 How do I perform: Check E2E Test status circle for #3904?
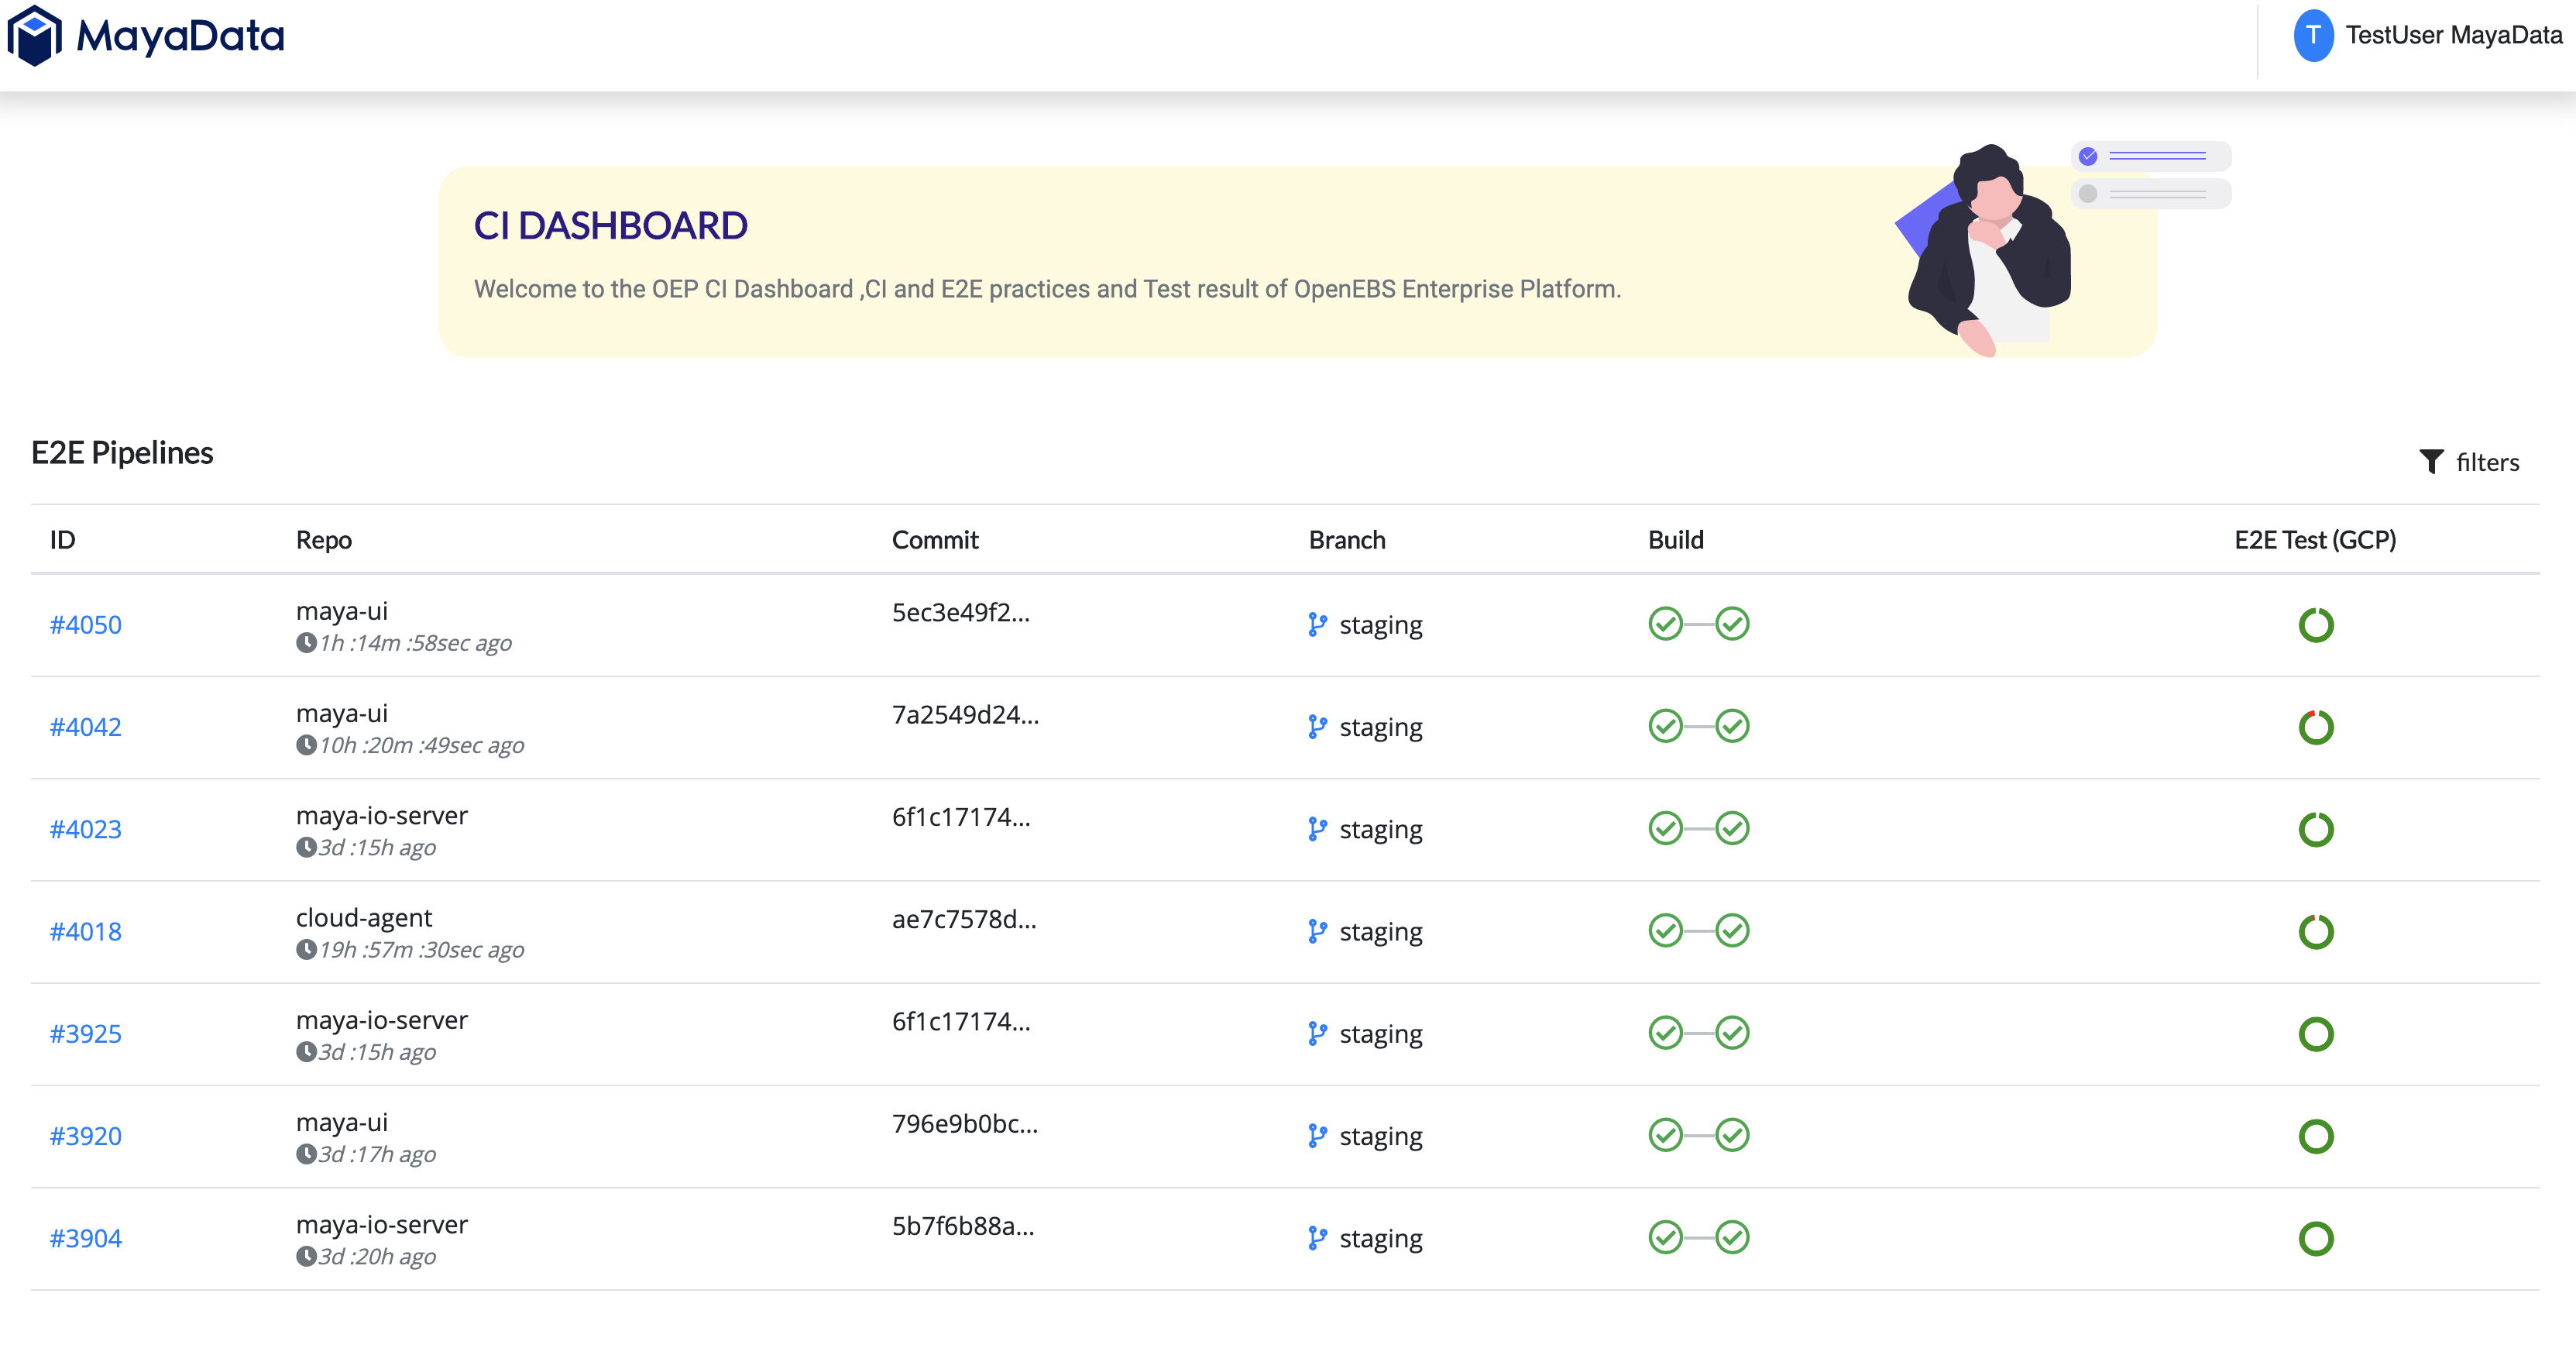click(x=2315, y=1238)
